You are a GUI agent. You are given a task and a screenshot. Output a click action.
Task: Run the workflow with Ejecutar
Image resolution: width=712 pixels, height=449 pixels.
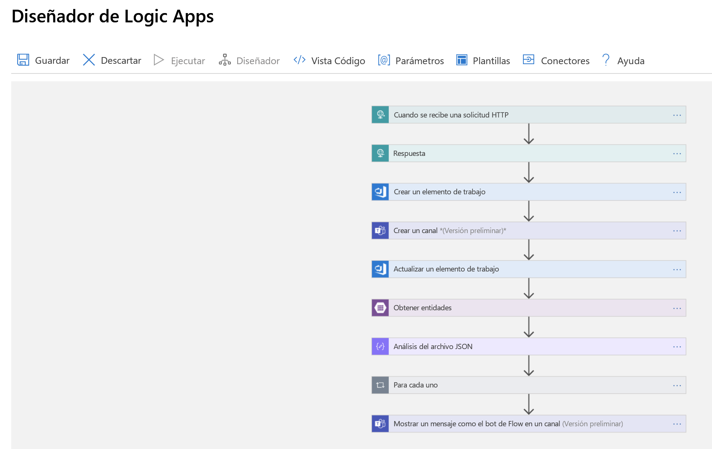pyautogui.click(x=179, y=60)
